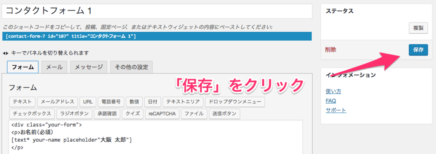Open the FAQ link
This screenshot has height=154, width=436.
tap(331, 101)
